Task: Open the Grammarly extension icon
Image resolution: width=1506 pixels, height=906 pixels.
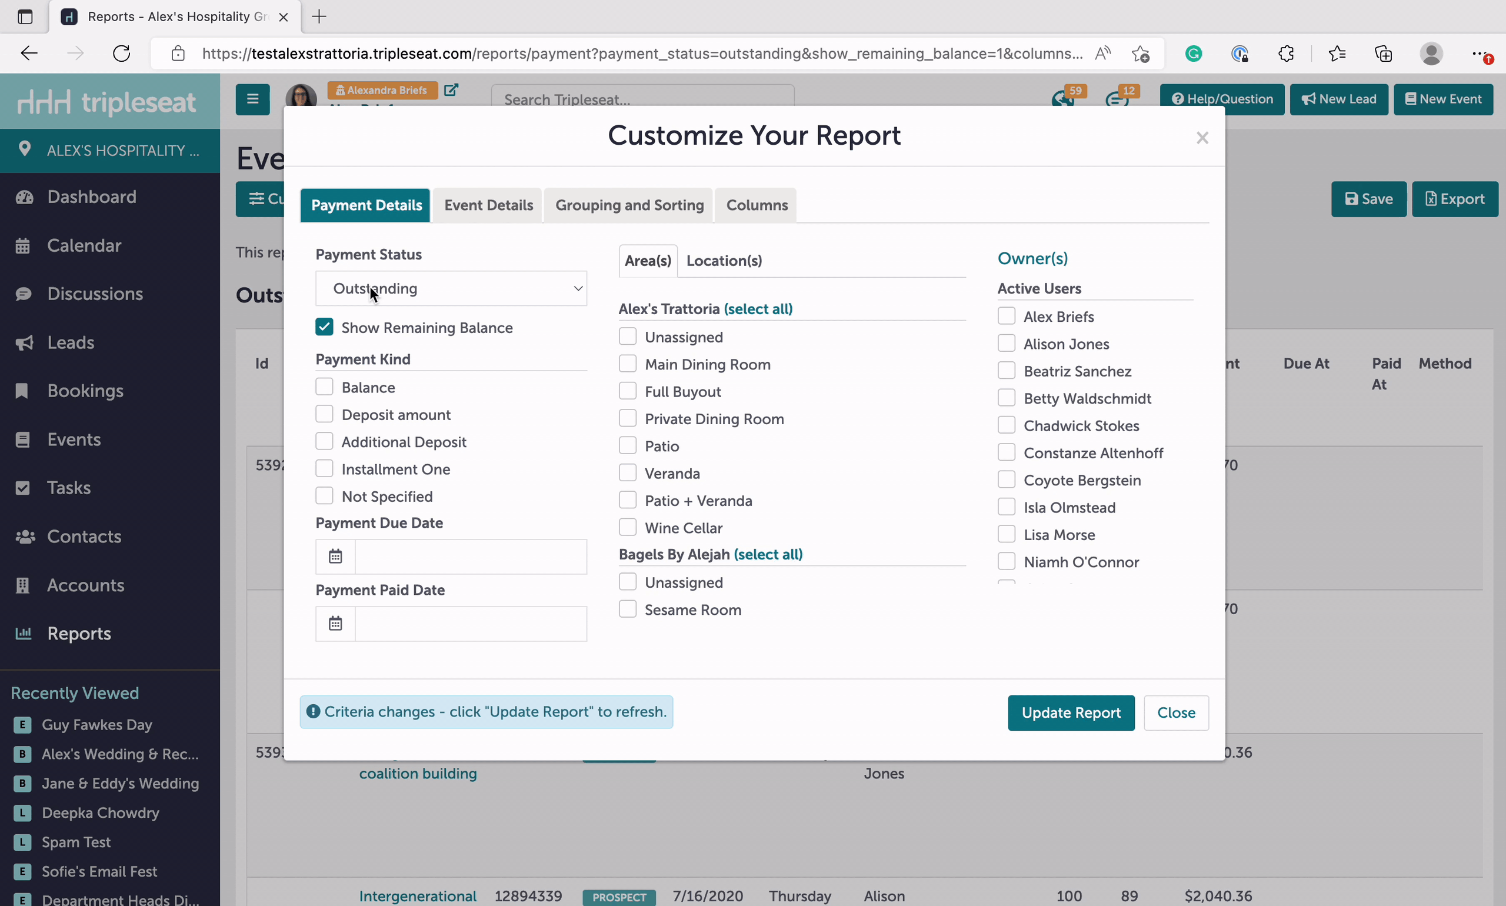Action: 1194,54
